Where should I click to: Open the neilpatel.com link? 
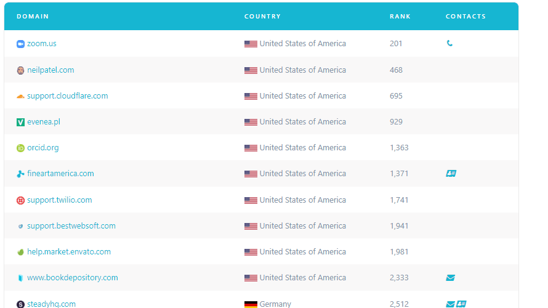[50, 70]
